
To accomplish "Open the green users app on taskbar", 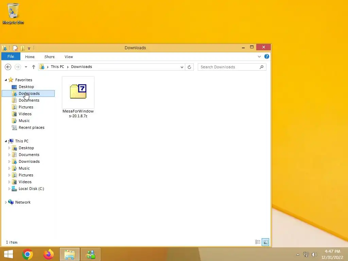I will click(x=91, y=254).
